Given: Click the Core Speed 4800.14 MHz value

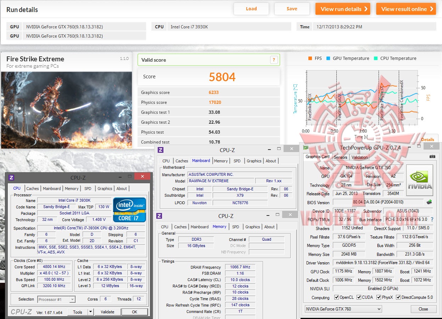Looking at the screenshot, I should pyautogui.click(x=55, y=267).
